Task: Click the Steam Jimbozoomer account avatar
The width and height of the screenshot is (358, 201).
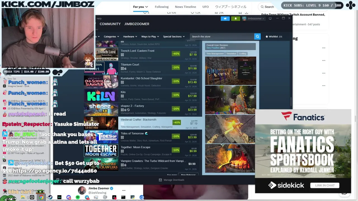Action: 244,18
